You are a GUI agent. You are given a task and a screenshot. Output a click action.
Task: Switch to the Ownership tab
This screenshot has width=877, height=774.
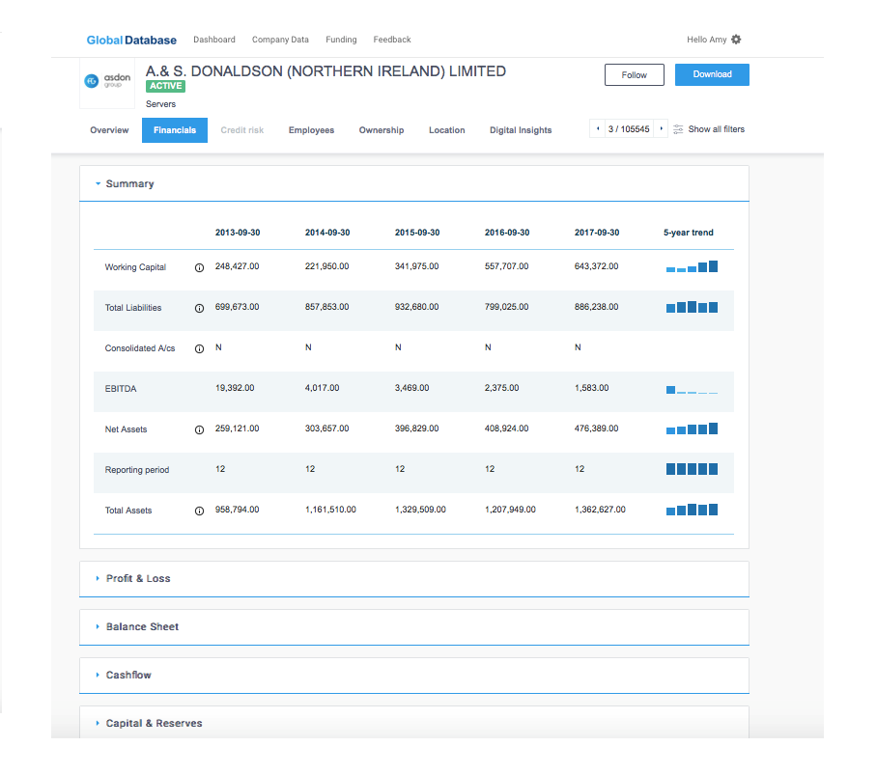pyautogui.click(x=382, y=130)
